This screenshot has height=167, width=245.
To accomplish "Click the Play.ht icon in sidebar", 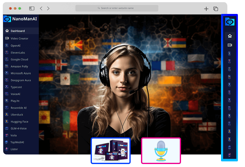I will pyautogui.click(x=7, y=101).
